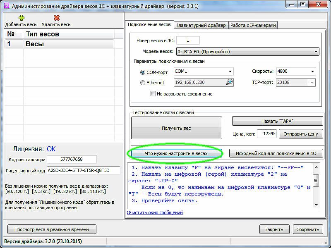Click the Добавить весы label
Image resolution: width=331 pixels, height=248 pixels.
(22, 24)
